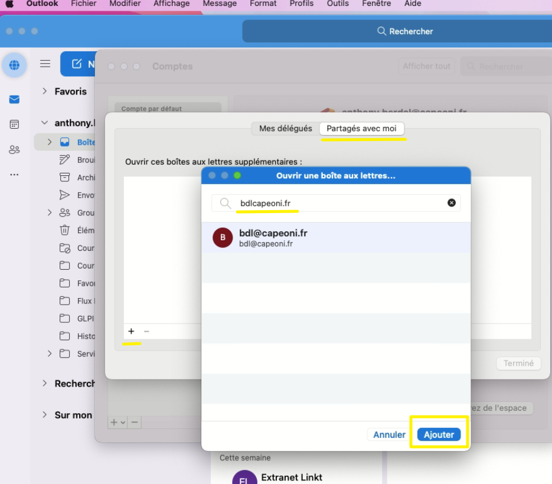Open the Flux folder in sidebar

pos(77,300)
